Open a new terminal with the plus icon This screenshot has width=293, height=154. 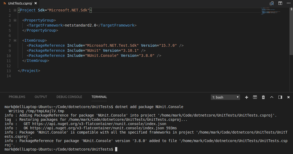click(246, 97)
